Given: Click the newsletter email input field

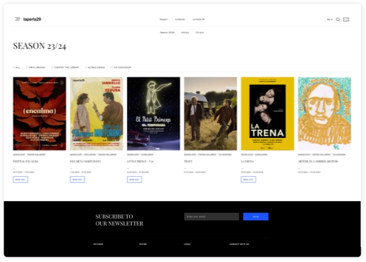Looking at the screenshot, I should coord(211,217).
